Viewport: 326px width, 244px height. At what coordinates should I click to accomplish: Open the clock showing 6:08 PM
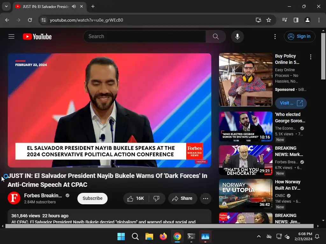[x=303, y=236]
